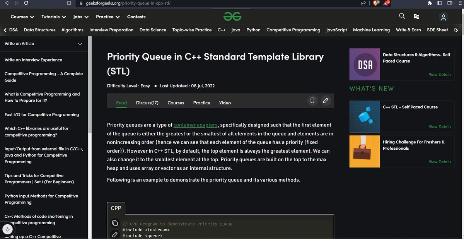The width and height of the screenshot is (464, 239).
Task: Open the Contests menu item
Action: coord(136,17)
